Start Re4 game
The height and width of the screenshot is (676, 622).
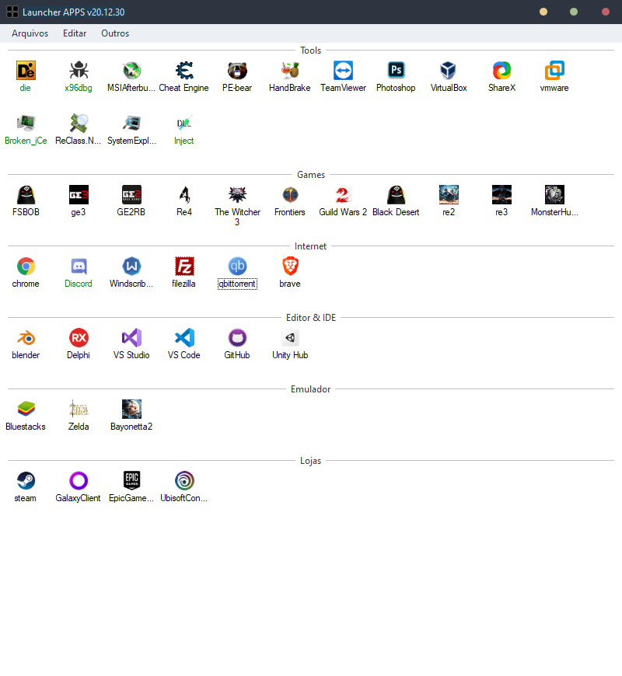click(x=184, y=194)
